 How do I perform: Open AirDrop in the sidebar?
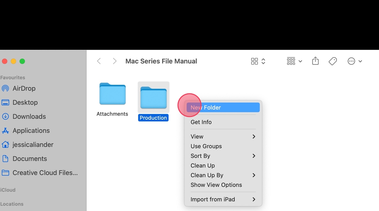pyautogui.click(x=24, y=88)
